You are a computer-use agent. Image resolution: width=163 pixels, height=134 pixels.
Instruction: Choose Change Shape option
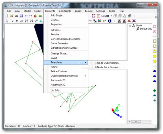[59, 53]
